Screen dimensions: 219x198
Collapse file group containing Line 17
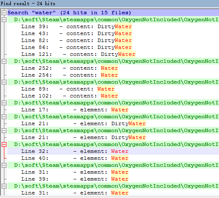coord(4,103)
